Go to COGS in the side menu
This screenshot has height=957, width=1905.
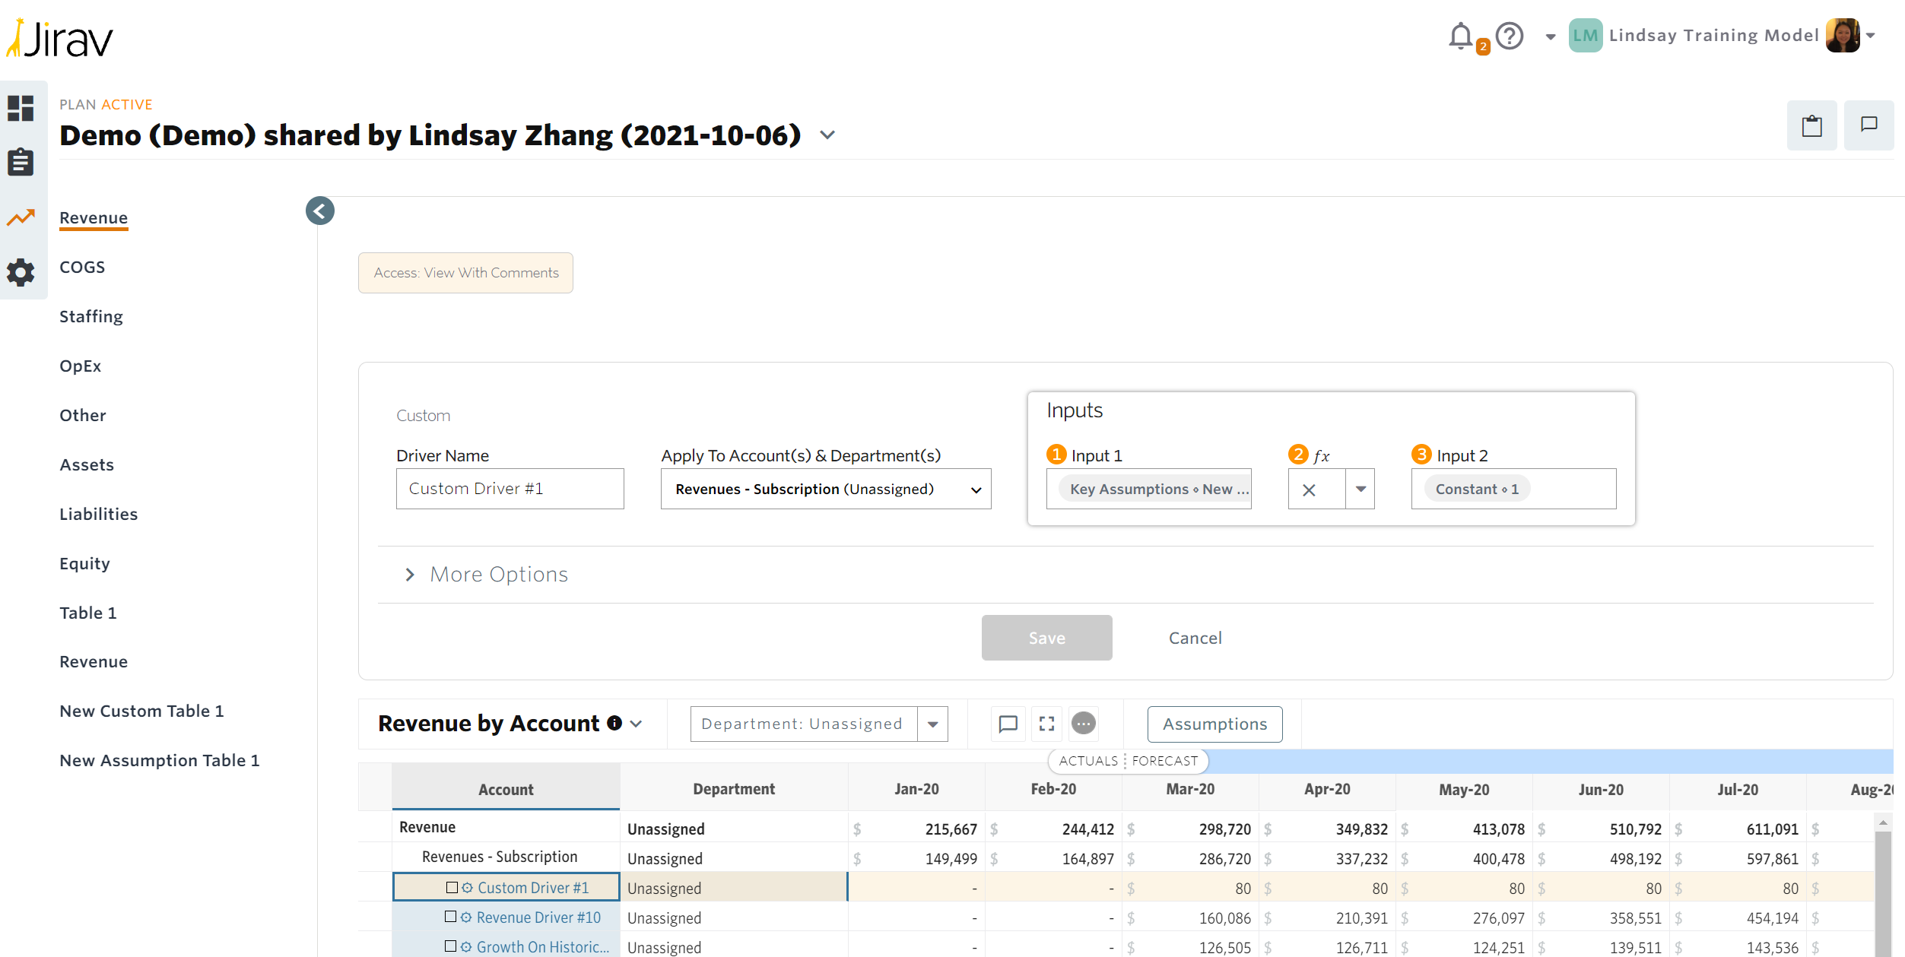click(82, 267)
